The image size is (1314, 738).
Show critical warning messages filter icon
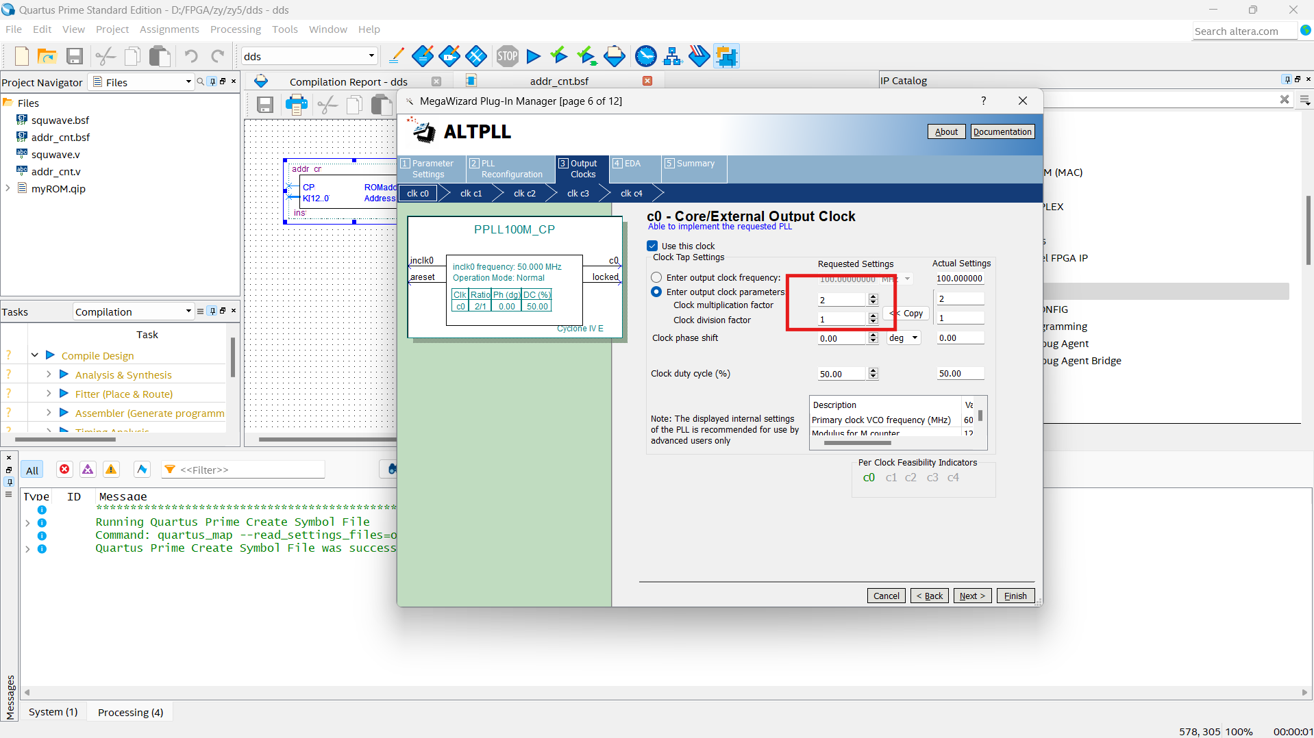click(x=88, y=470)
